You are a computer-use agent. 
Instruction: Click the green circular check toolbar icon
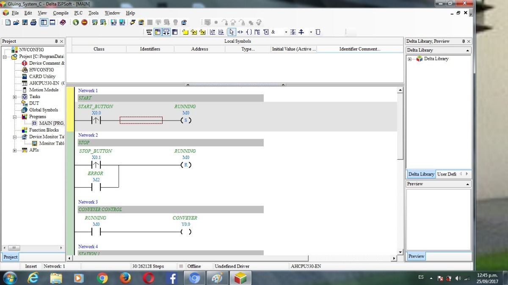(x=76, y=22)
